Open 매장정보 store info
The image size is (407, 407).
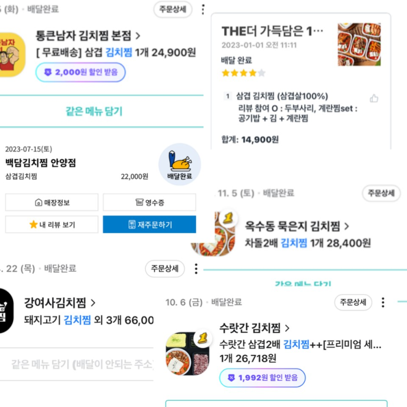[52, 202]
